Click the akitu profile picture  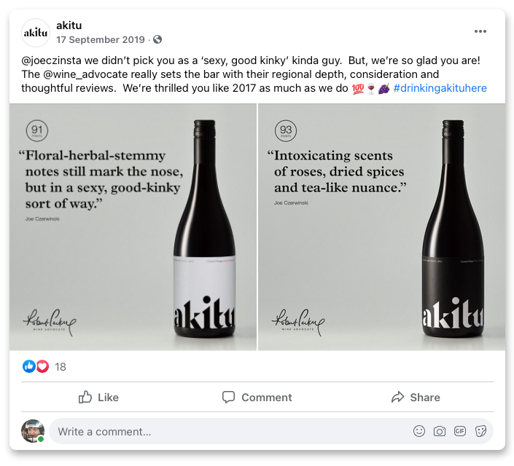click(x=36, y=33)
